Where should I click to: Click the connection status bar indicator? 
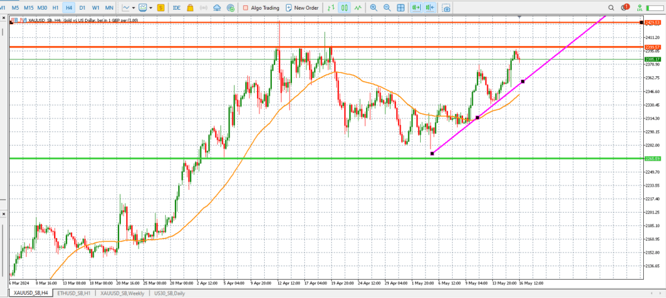pyautogui.click(x=656, y=8)
